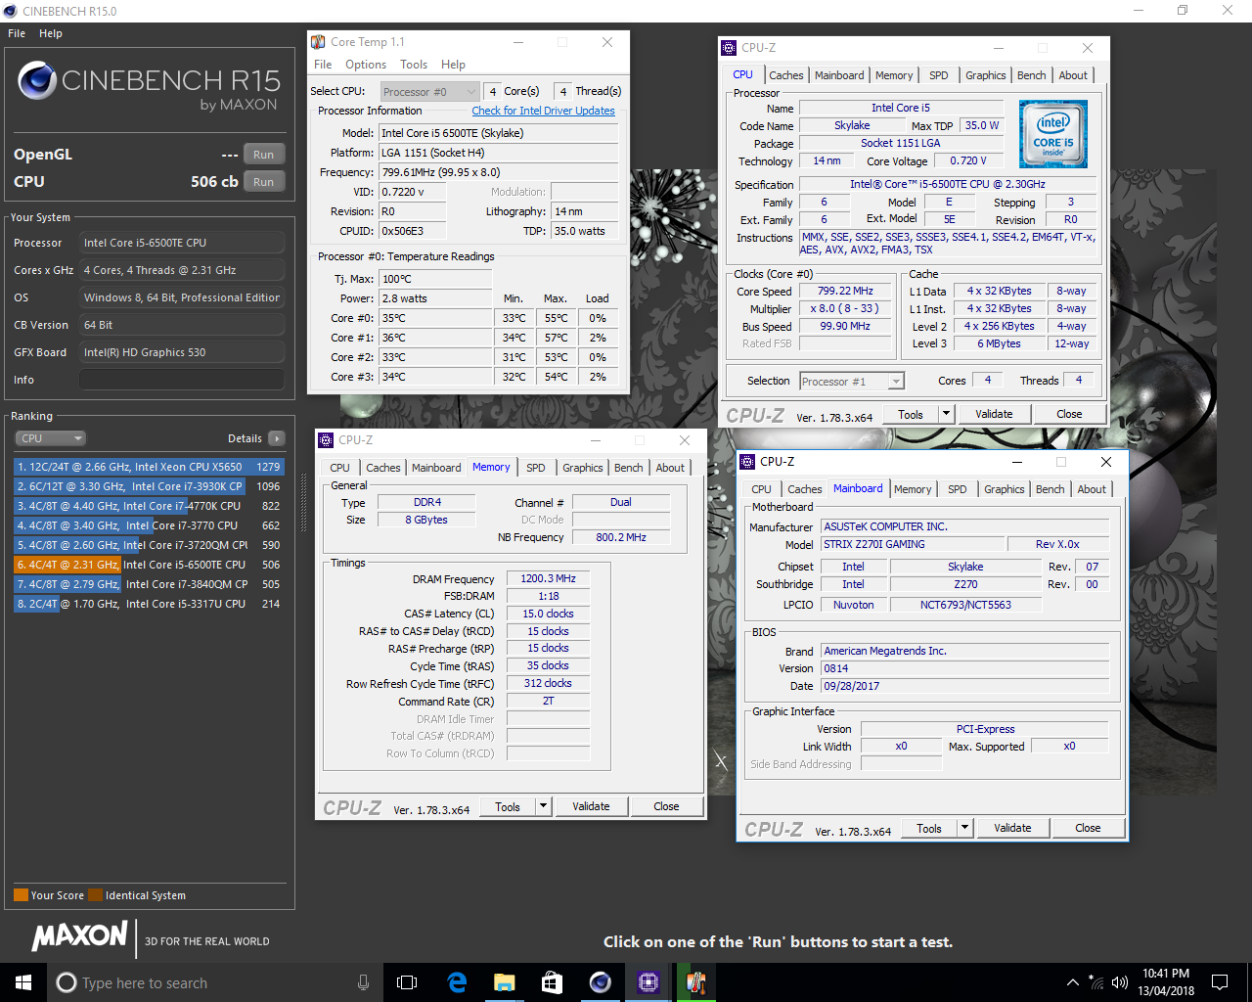
Task: Open Task View from the taskbar
Action: click(407, 982)
